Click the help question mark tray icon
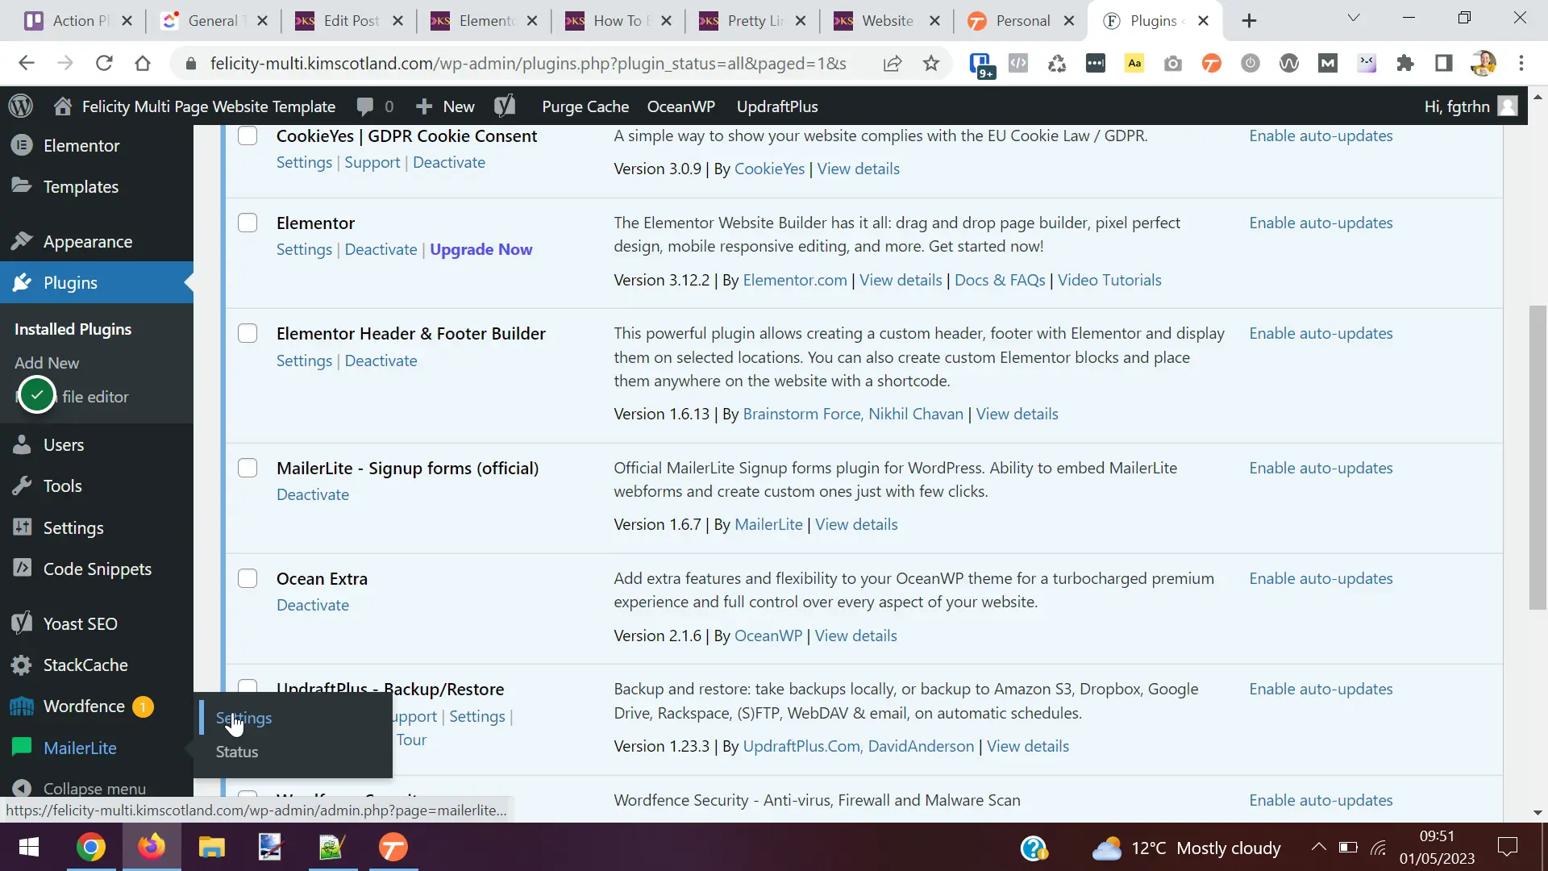 tap(1034, 848)
